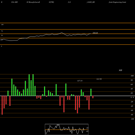Click the 'SI & MR' header text
135x135 pixels.
pyautogui.click(x=14, y=2)
